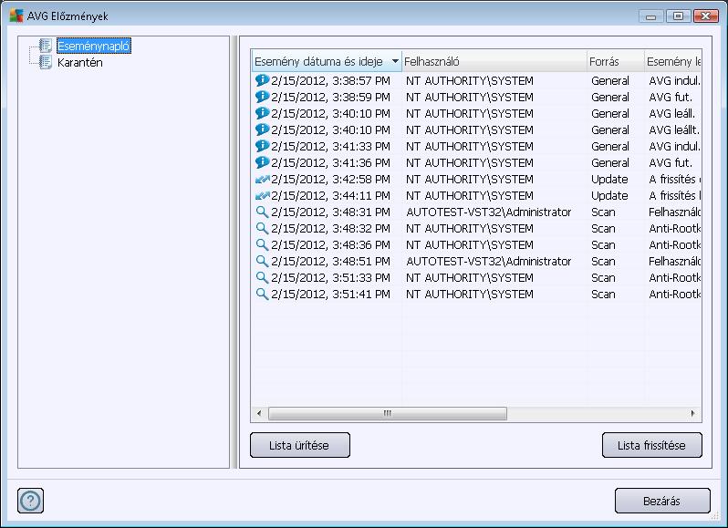Screen dimensions: 728x528
Task: Click the Eseménynapló tree icon
Action: tap(46, 46)
